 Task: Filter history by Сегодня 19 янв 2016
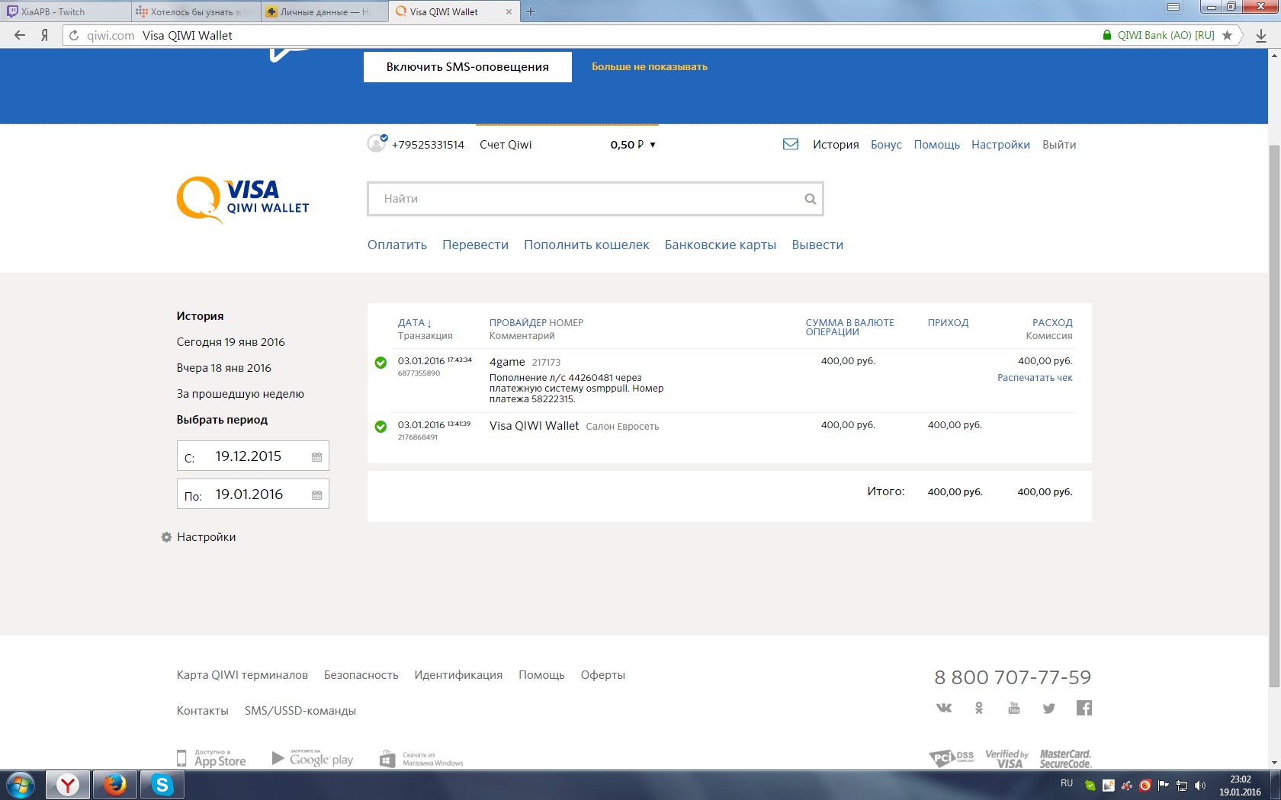pos(231,342)
